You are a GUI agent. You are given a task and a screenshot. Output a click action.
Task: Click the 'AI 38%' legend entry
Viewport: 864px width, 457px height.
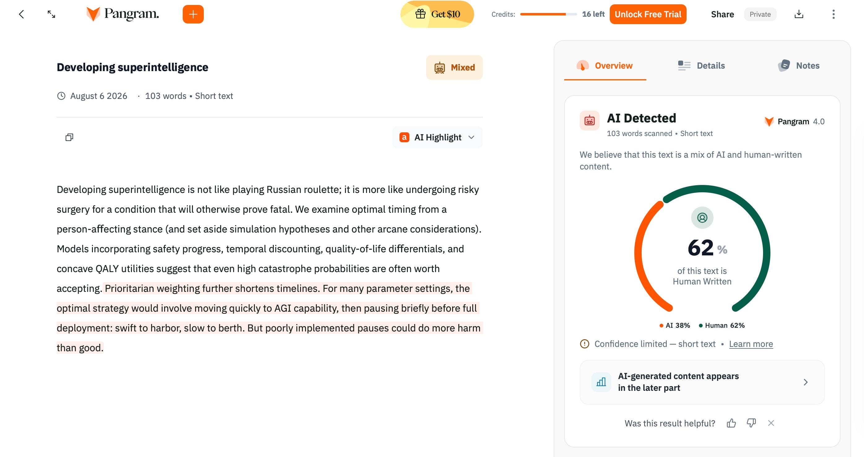[675, 325]
